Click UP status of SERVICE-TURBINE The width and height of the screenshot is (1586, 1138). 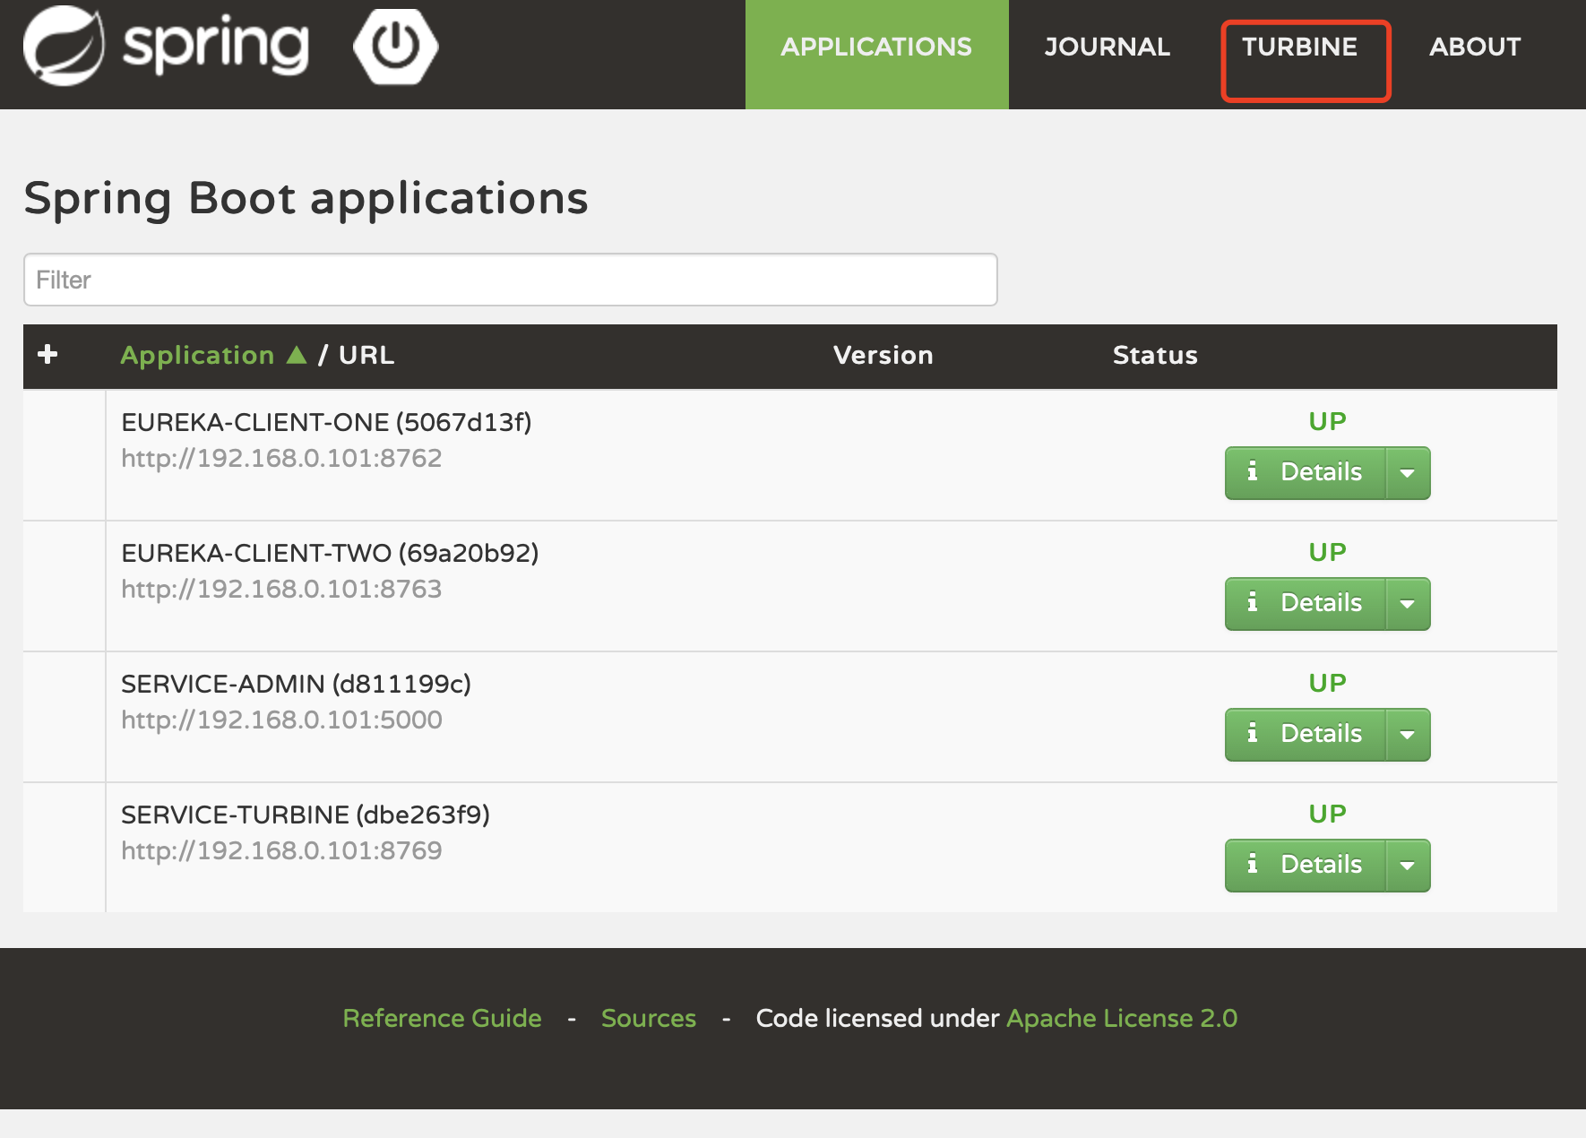tap(1327, 814)
